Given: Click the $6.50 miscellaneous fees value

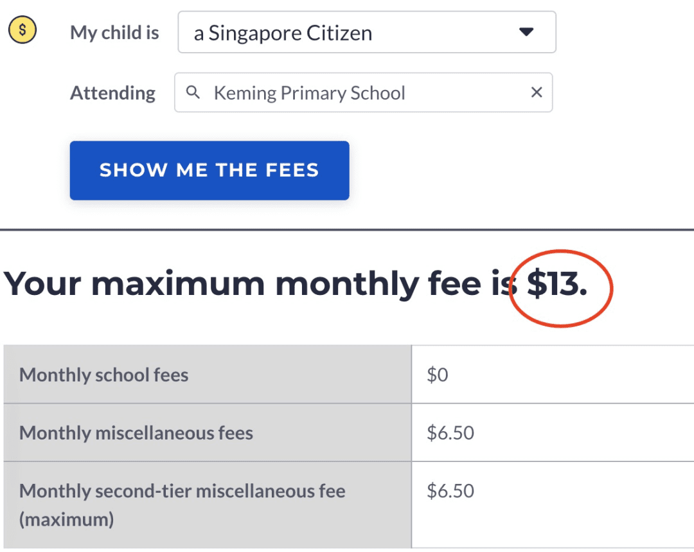Looking at the screenshot, I should tap(450, 432).
